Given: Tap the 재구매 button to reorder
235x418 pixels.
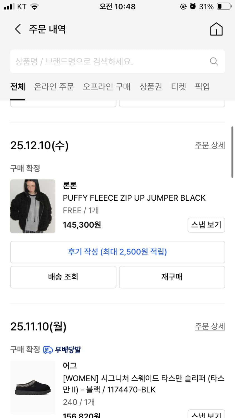Looking at the screenshot, I should tap(172, 277).
